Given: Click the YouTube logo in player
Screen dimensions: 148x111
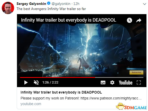Looking at the screenshot, I should pos(126,82).
